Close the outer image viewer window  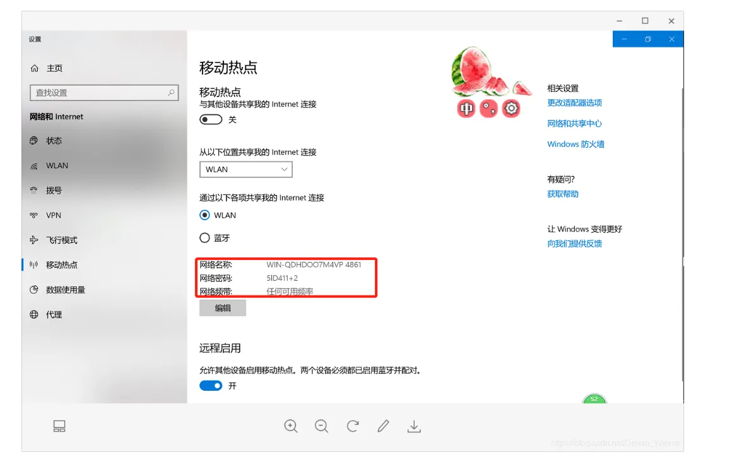coord(671,21)
